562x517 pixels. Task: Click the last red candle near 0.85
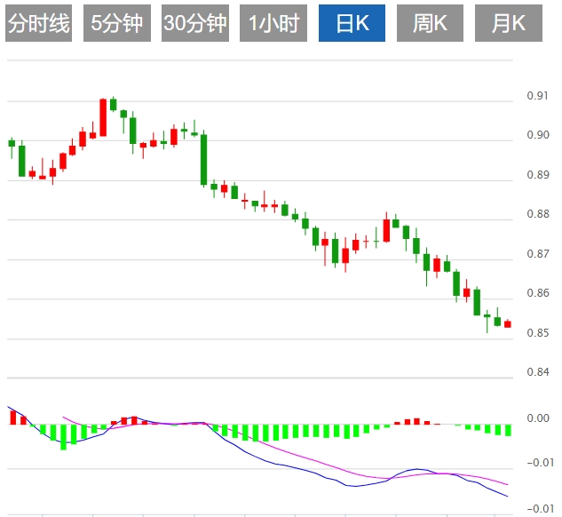(x=508, y=323)
